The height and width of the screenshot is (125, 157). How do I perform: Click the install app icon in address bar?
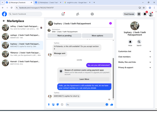click(x=140, y=8)
